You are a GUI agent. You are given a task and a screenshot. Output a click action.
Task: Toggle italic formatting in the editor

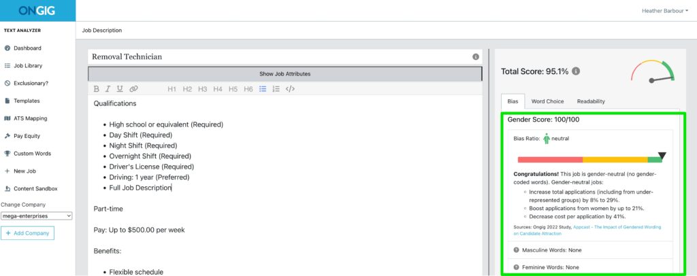click(108, 89)
